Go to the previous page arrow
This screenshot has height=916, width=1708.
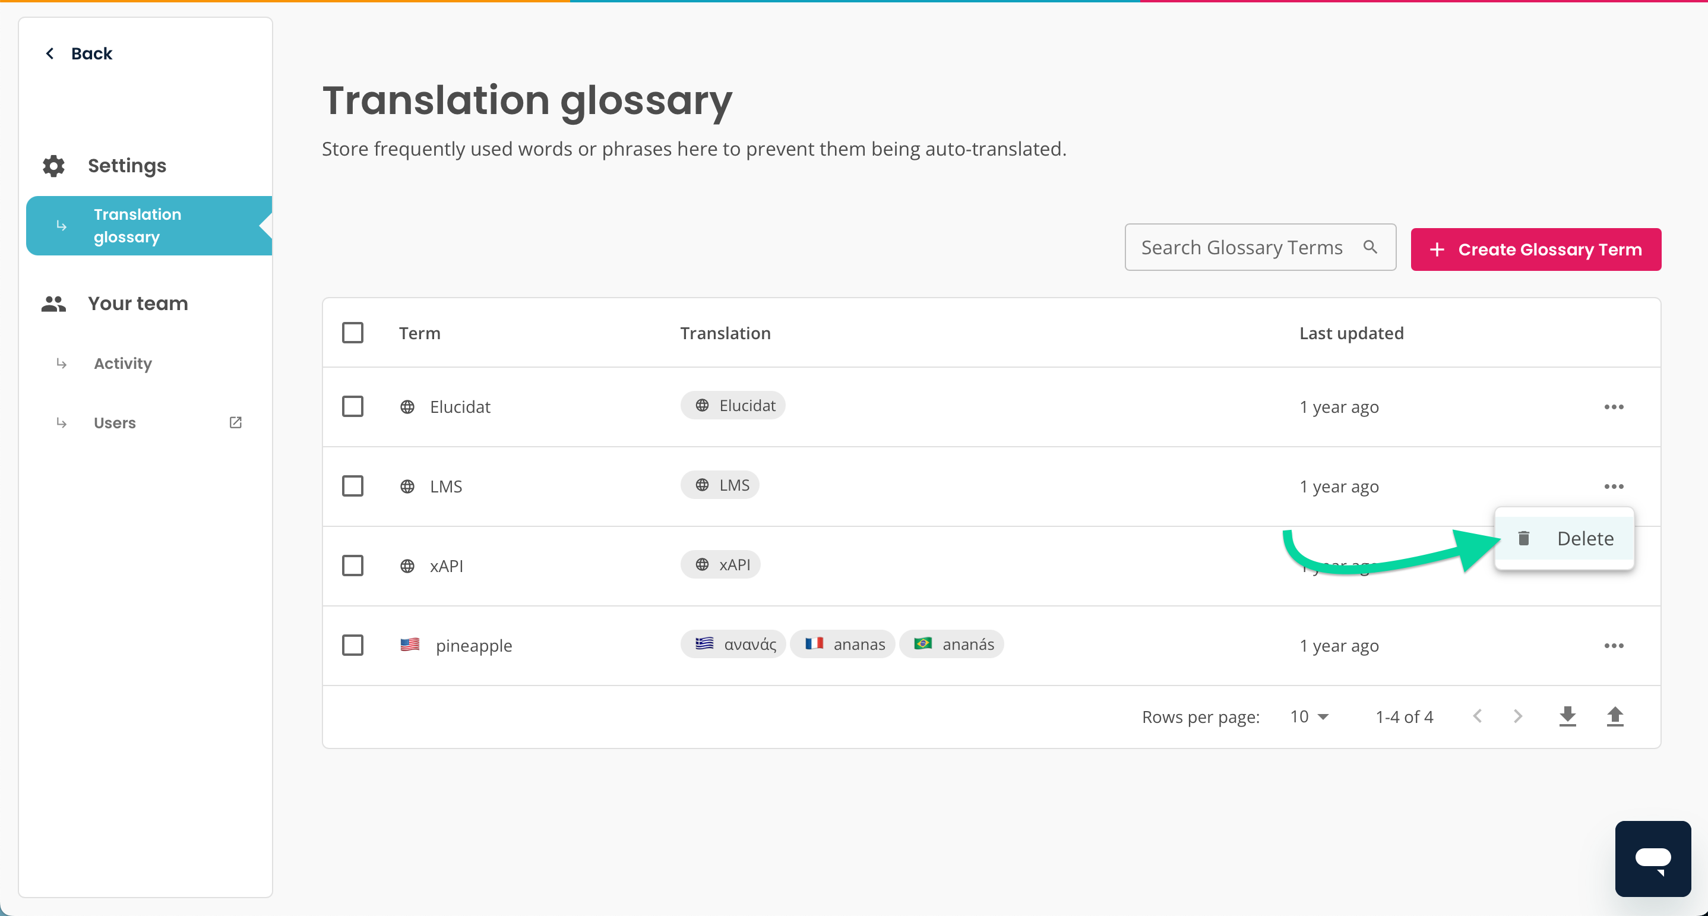[1477, 716]
